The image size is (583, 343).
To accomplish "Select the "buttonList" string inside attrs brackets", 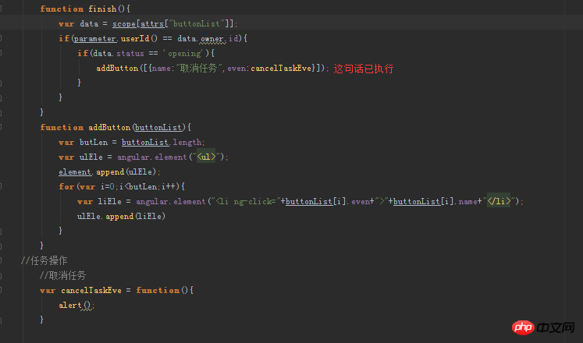I will click(197, 23).
